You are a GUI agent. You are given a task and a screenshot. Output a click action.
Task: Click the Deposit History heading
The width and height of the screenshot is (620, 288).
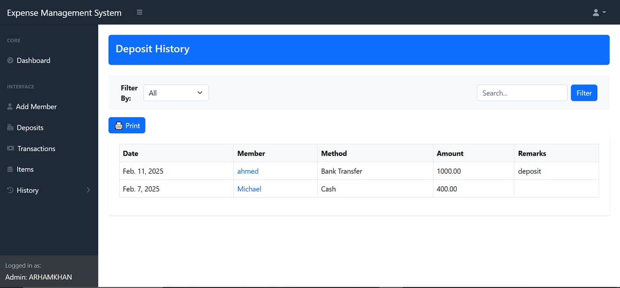click(153, 49)
